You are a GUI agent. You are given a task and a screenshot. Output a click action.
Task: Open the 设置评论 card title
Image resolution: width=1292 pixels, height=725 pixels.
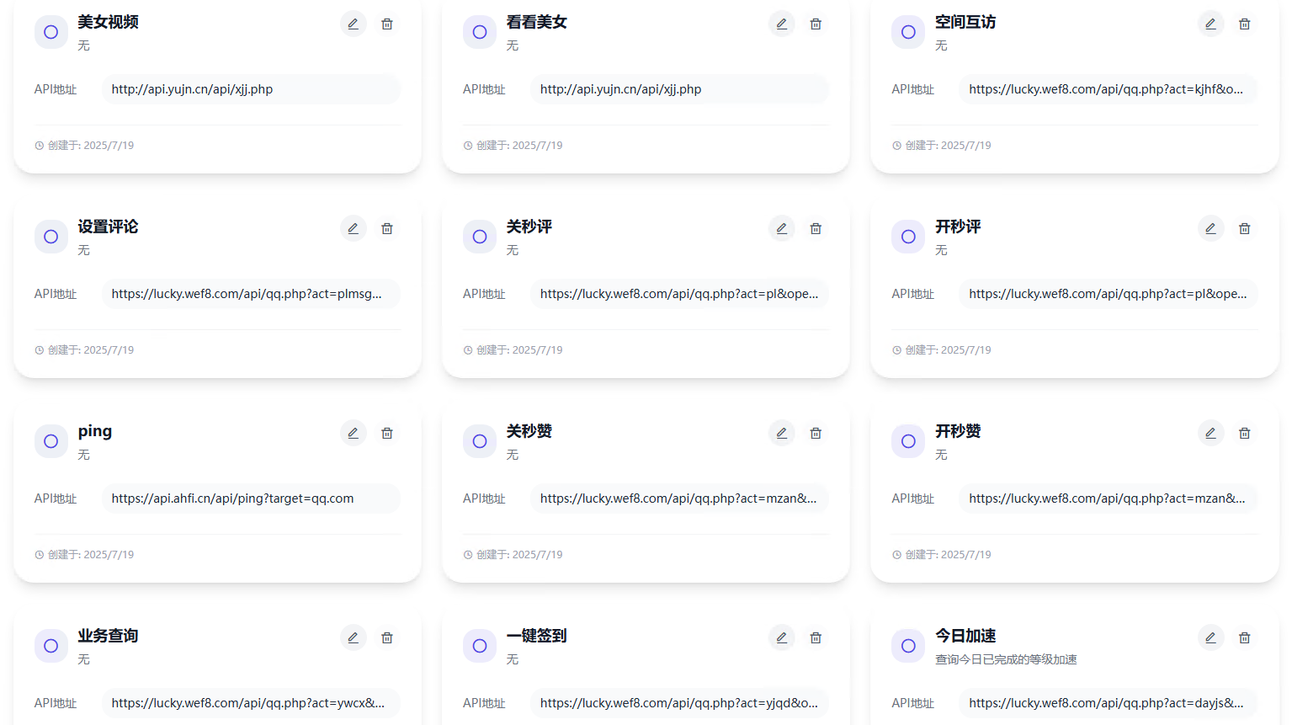click(x=108, y=227)
